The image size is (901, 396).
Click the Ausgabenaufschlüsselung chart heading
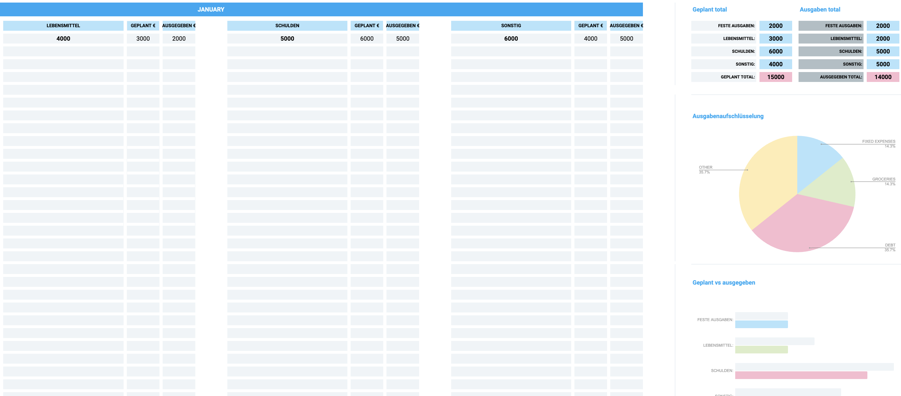pyautogui.click(x=728, y=116)
